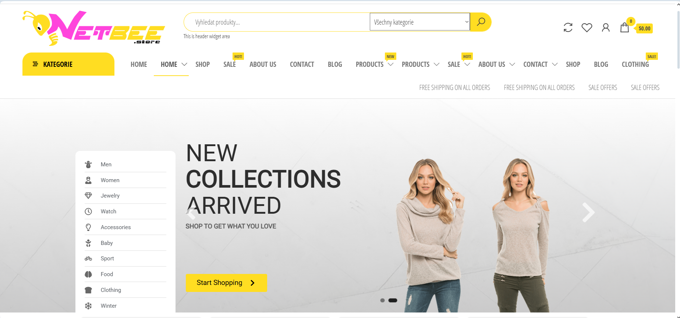Open the shopping bag cart icon
The width and height of the screenshot is (680, 318).
pyautogui.click(x=624, y=28)
